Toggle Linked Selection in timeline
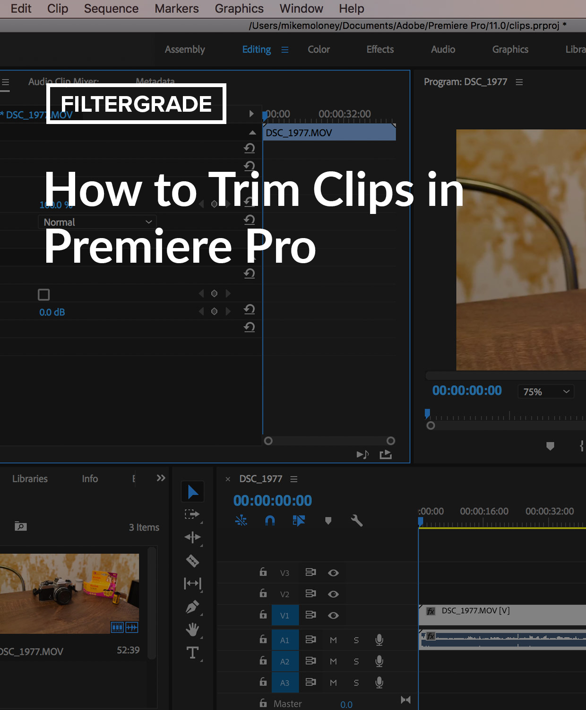This screenshot has width=586, height=710. coord(299,521)
